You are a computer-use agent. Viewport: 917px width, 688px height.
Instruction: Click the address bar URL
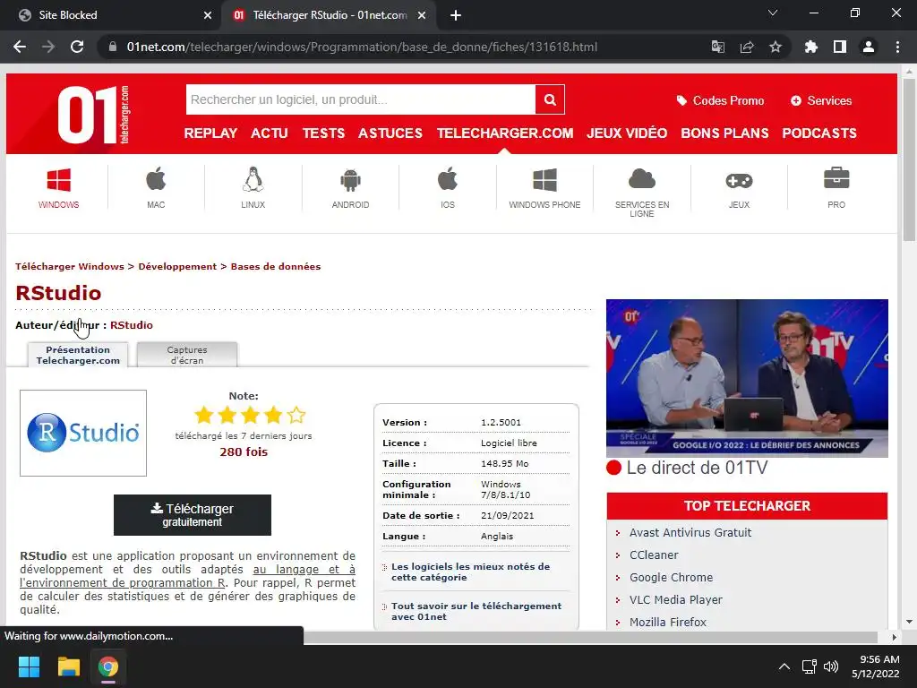click(x=362, y=47)
